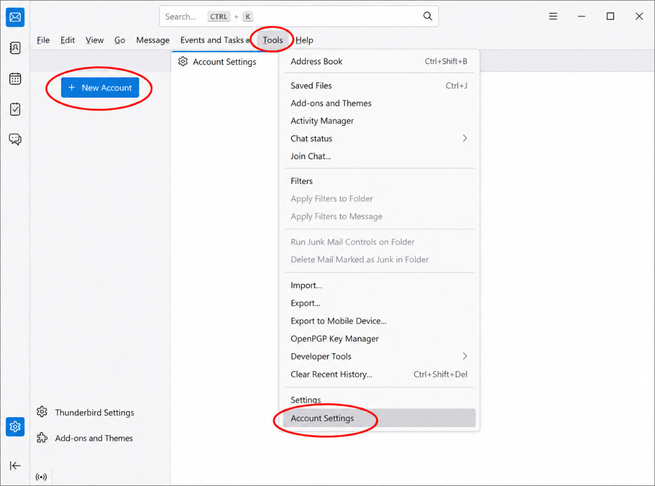
Task: Choose Account Settings in Tools menu
Action: pyautogui.click(x=379, y=418)
